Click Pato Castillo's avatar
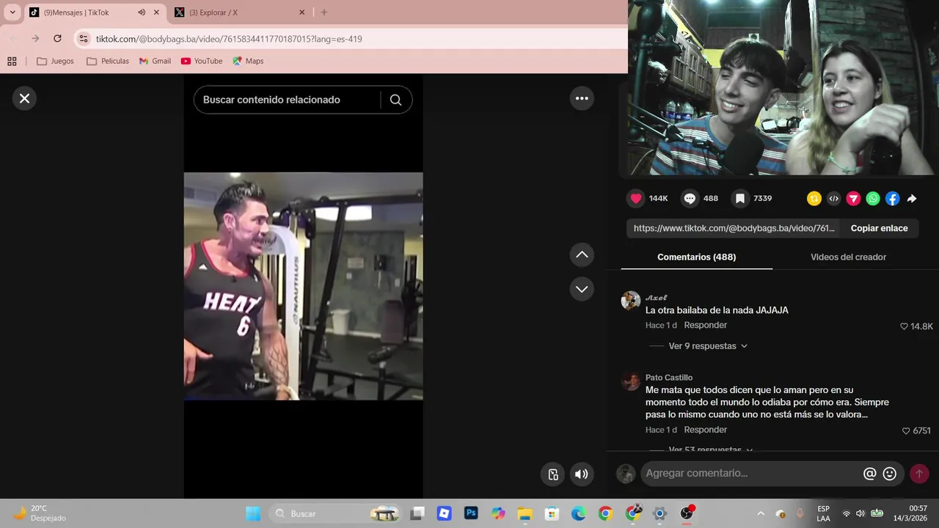The width and height of the screenshot is (939, 528). pos(630,381)
